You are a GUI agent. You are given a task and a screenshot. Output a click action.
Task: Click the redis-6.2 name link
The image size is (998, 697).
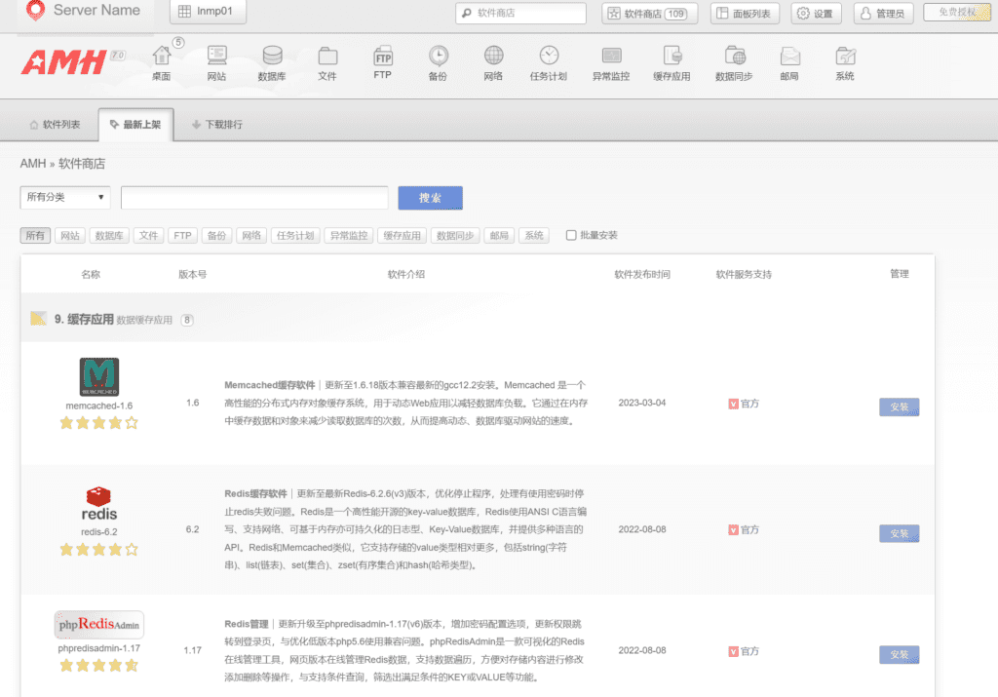(99, 531)
